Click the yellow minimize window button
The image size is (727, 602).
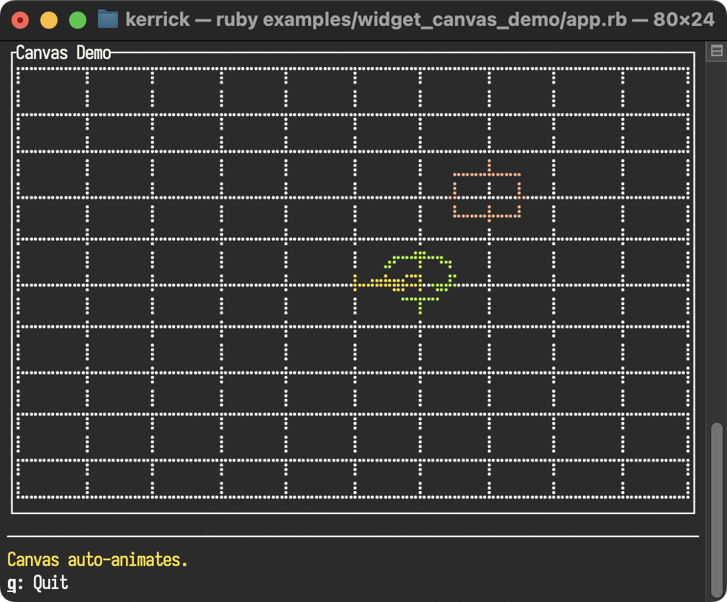49,20
